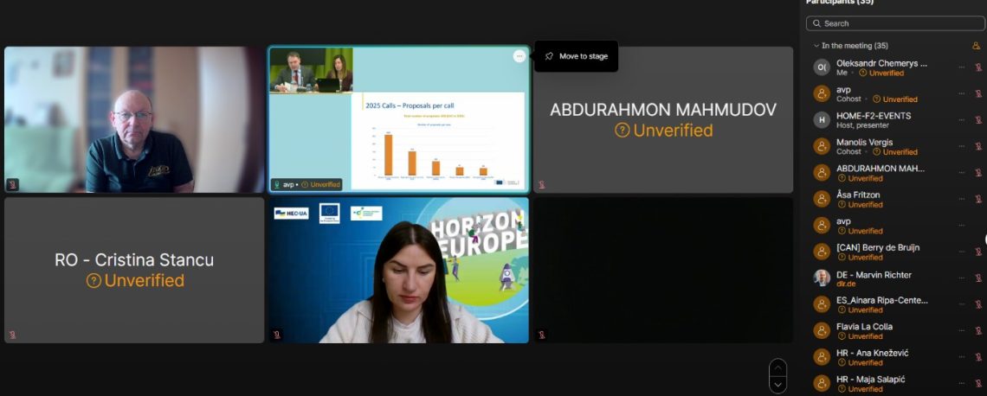Open more options on avp video tile
The image size is (987, 396).
(x=519, y=56)
